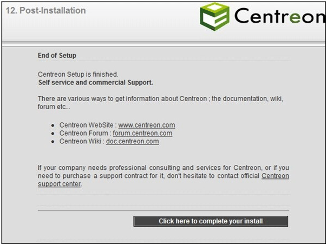Open the www.centreon.com website link
Viewport: 327px width, 245px height.
pyautogui.click(x=147, y=125)
